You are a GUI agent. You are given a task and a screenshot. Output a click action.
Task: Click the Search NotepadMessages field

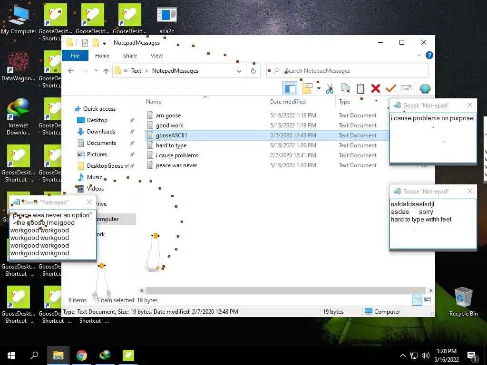348,71
